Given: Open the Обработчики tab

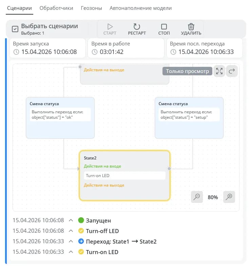Looking at the screenshot, I should point(56,8).
